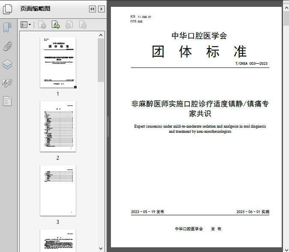Select page 3 thumbnail

click(x=58, y=190)
